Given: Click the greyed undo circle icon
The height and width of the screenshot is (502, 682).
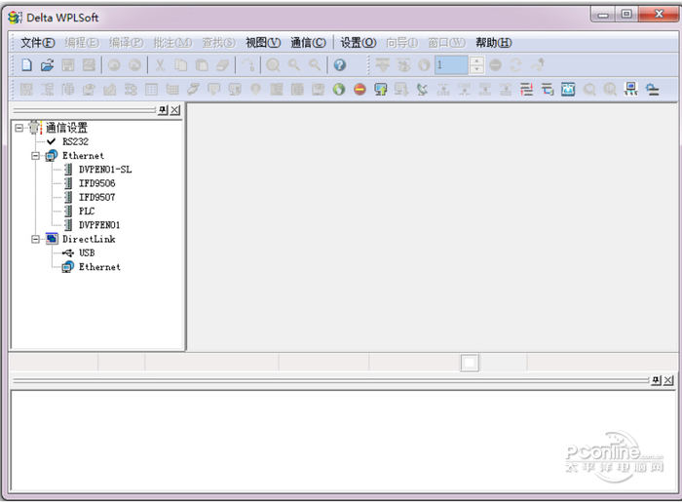Looking at the screenshot, I should (x=114, y=65).
